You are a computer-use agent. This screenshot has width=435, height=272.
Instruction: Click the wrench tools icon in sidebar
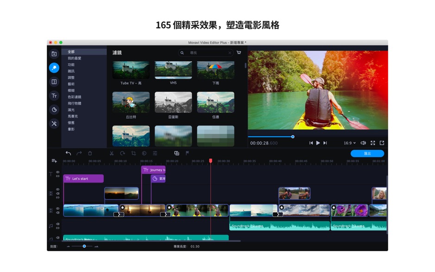click(53, 124)
